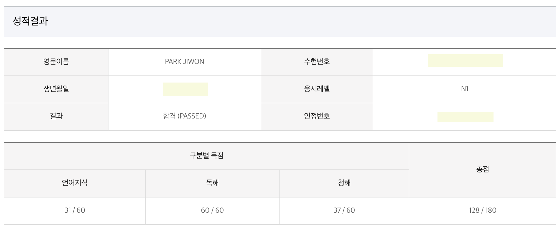This screenshot has width=558, height=231.
Task: Select the 31 / 60 language knowledge score
Action: pyautogui.click(x=75, y=210)
